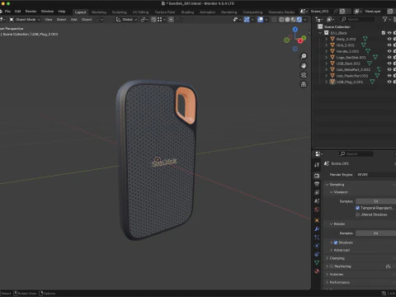Click the blue Z axis on navigation gizmo
Screen dimensions: 396x297
click(295, 29)
